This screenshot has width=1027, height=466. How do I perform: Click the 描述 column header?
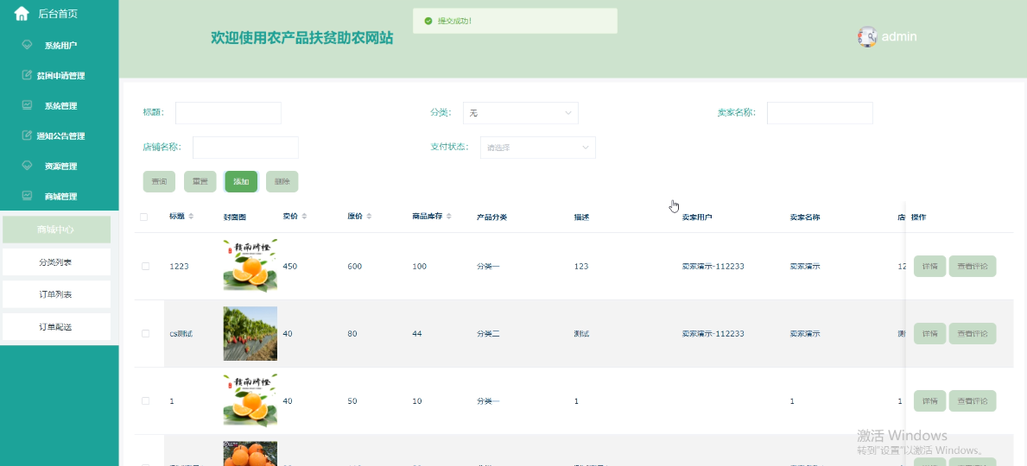(x=581, y=217)
